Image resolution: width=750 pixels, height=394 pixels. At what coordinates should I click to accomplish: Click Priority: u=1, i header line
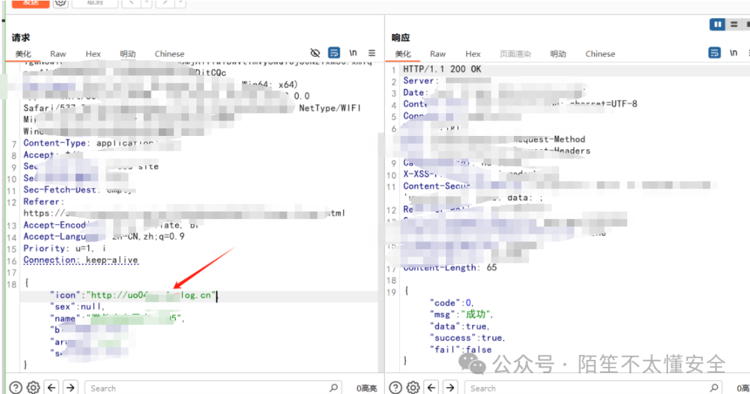click(x=65, y=248)
